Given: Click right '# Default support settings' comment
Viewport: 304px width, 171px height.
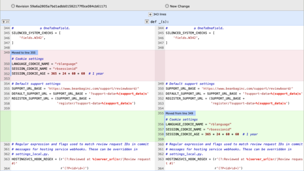Looking at the screenshot, I should pos(190,84).
